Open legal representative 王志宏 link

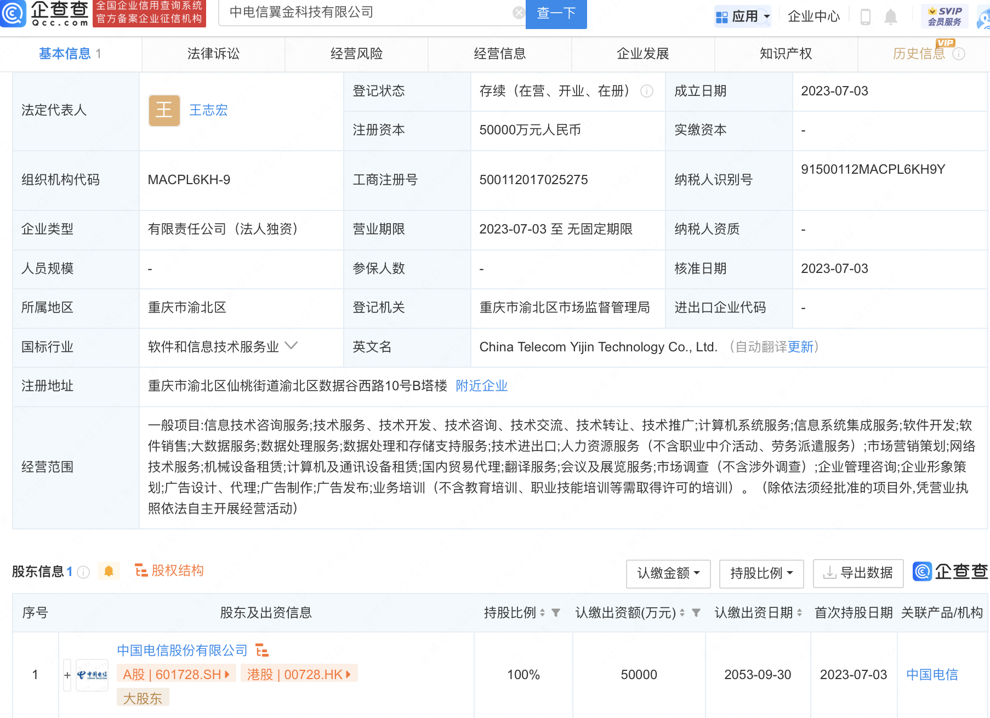208,110
